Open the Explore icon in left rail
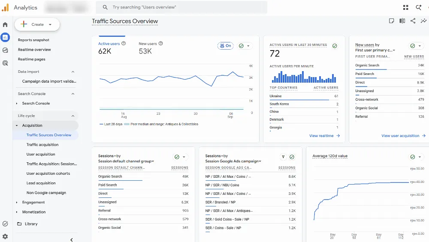 (5, 50)
